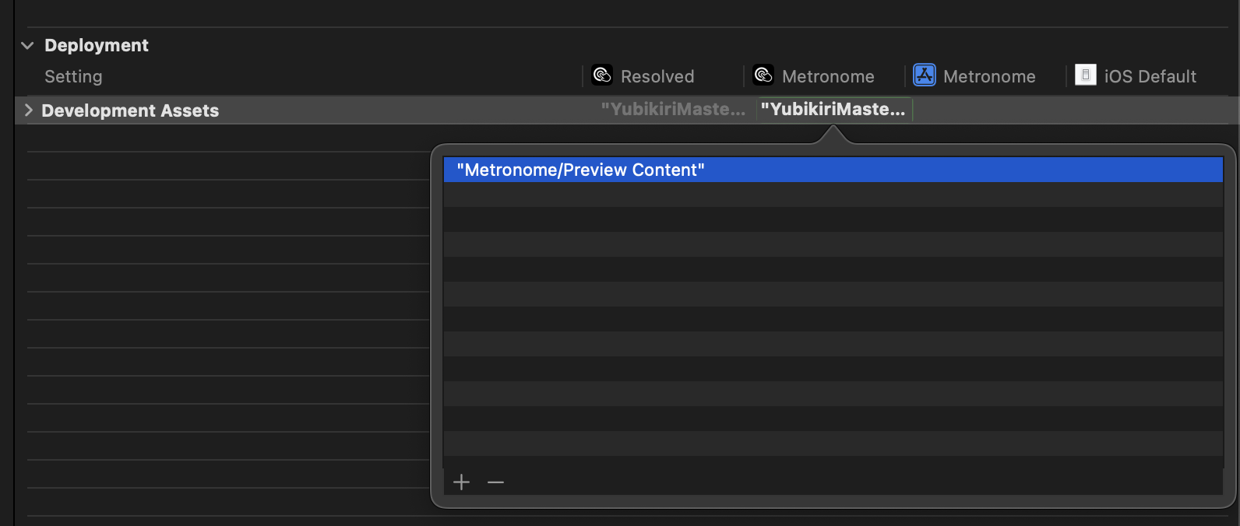Click the highlighted project "YubikiriMaste..." value field

tap(834, 110)
